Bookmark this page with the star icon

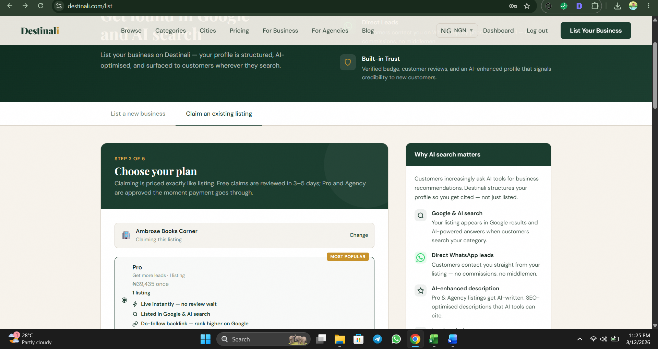tap(527, 6)
